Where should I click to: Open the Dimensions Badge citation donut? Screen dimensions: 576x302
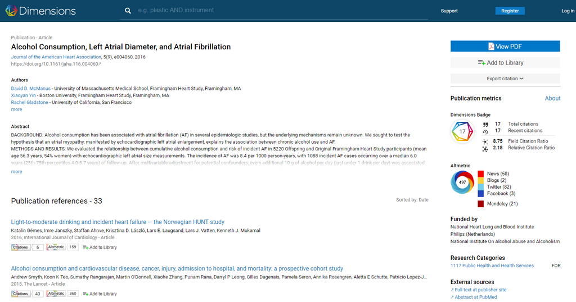(x=462, y=132)
